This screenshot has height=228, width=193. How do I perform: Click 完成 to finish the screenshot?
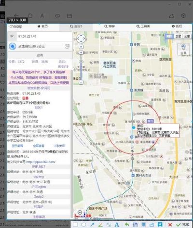(x=183, y=225)
